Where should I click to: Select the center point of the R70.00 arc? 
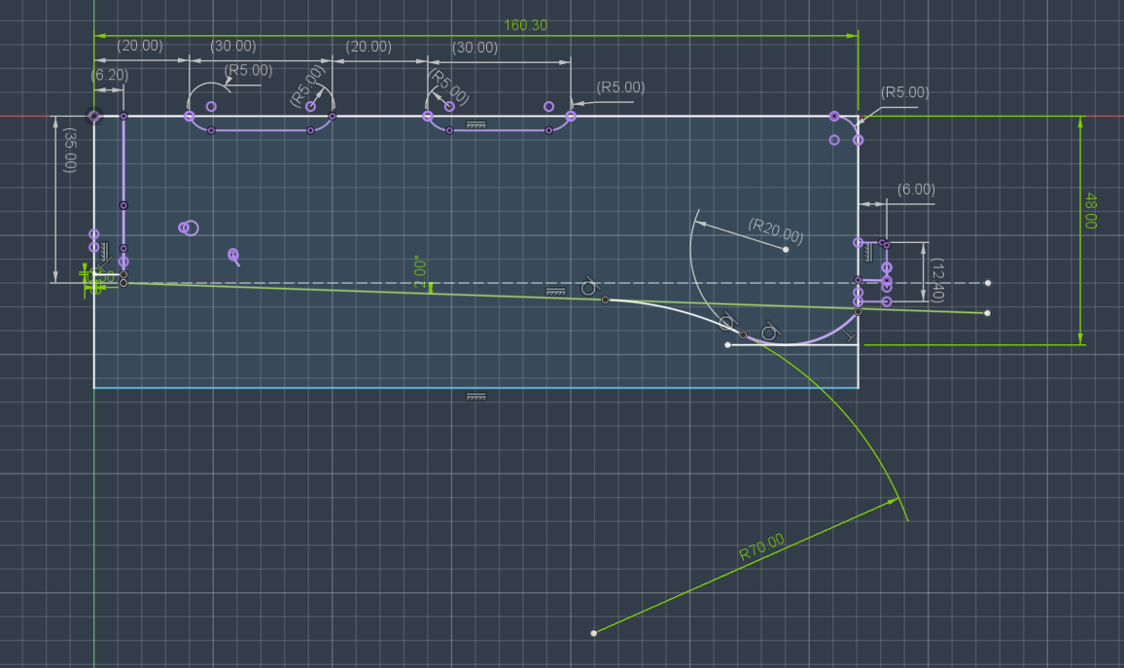(x=593, y=633)
